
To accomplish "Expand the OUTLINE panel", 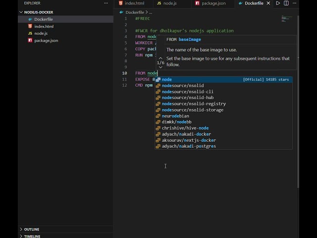I will coord(65,229).
